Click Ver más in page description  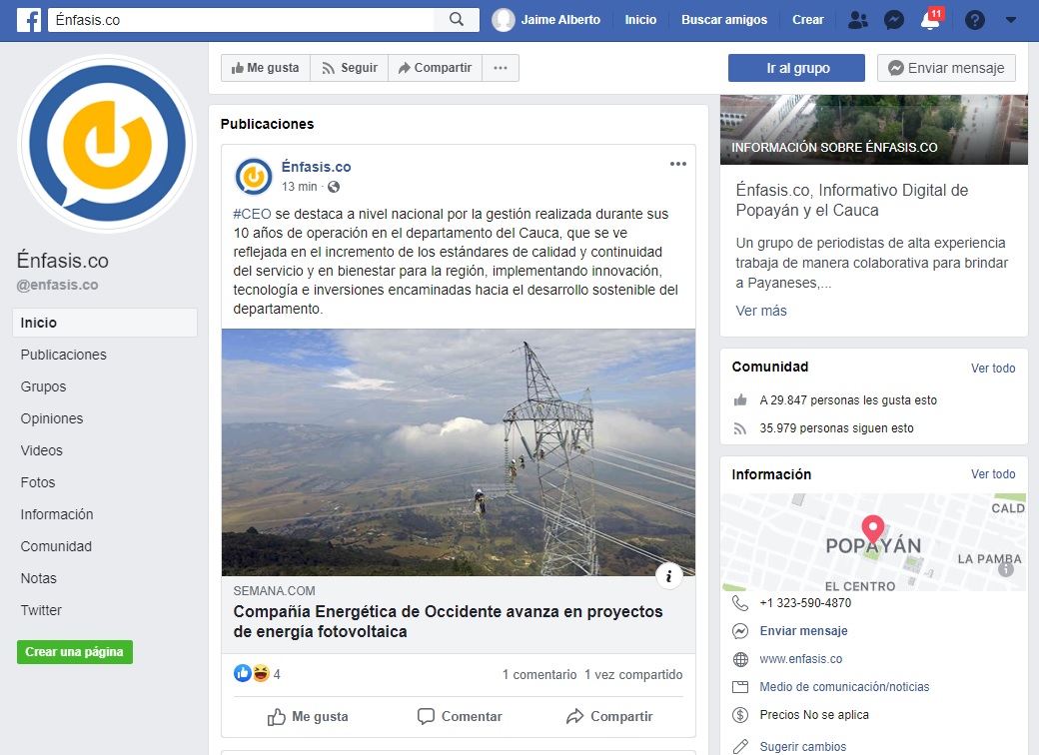[x=761, y=311]
